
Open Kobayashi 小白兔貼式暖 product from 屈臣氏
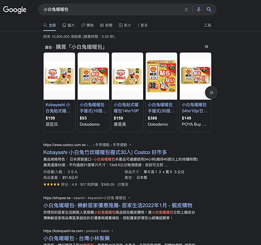click(x=58, y=108)
